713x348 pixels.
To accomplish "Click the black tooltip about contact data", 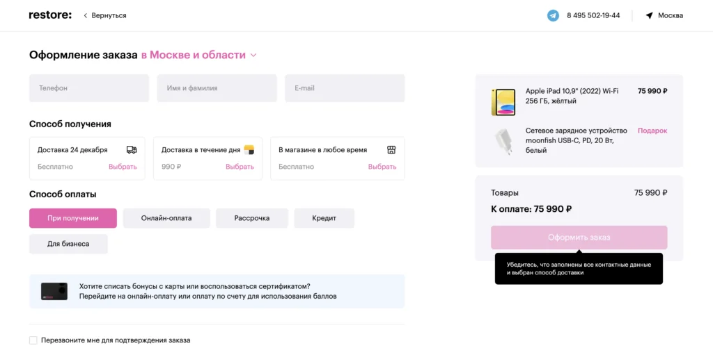I will click(x=579, y=269).
